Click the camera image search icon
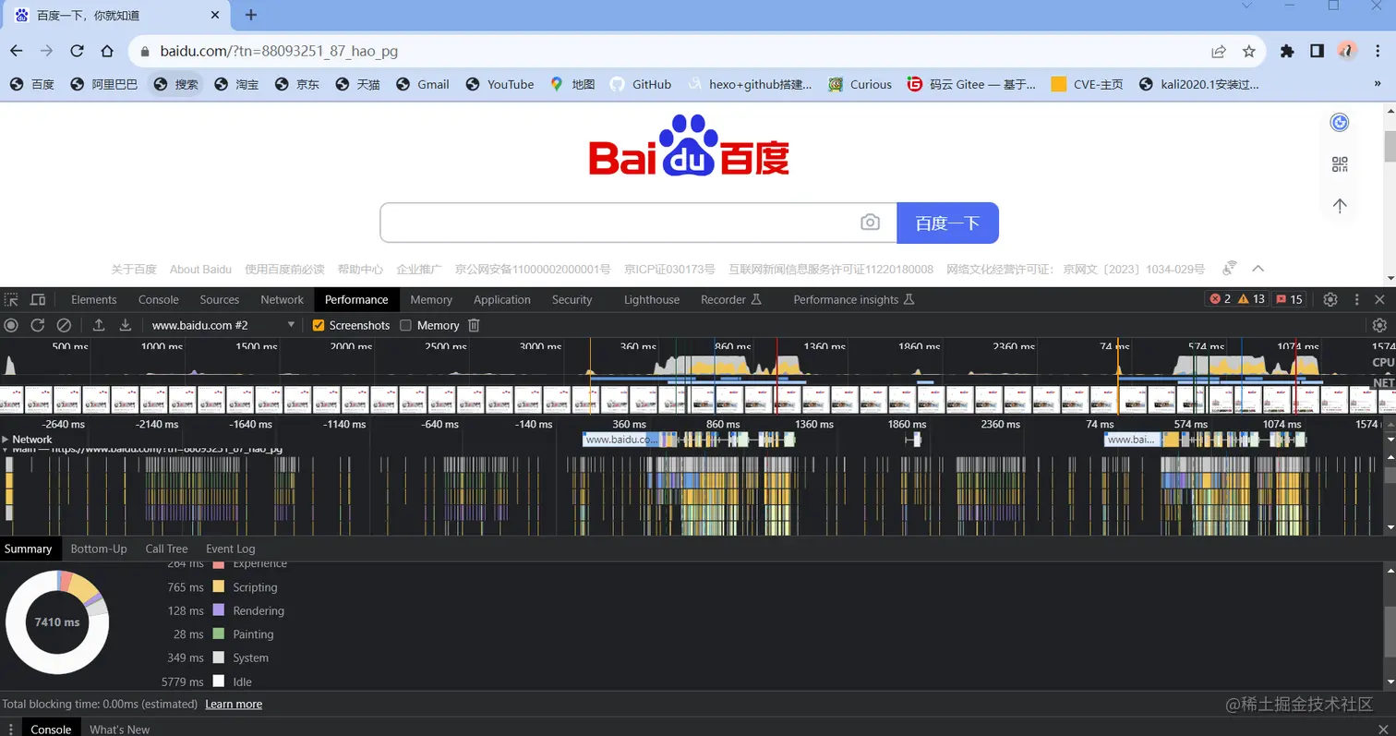 pos(870,223)
